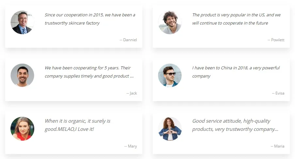Click the '-- Danniel' author name

[128, 40]
